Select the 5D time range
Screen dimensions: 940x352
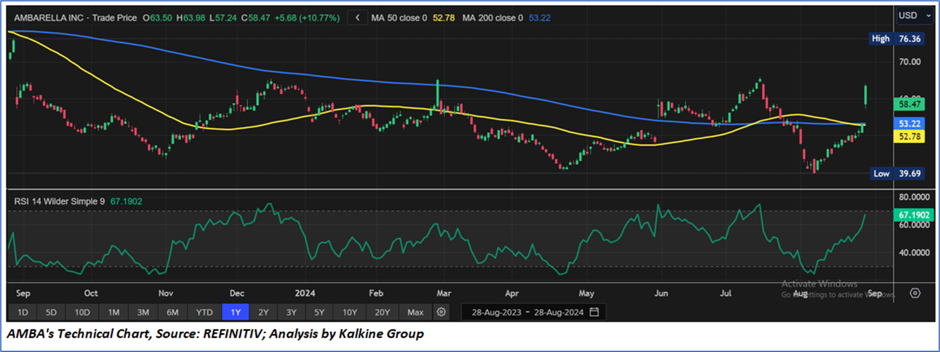tap(51, 312)
